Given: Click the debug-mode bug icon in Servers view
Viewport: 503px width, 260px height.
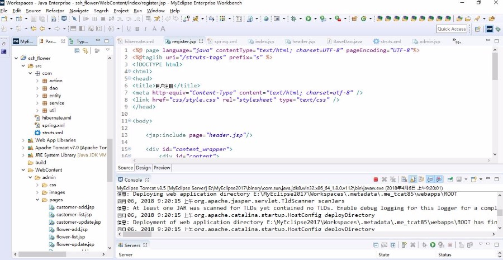Looking at the screenshot, I should click(424, 245).
